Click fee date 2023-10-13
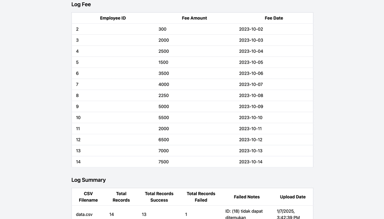384x219 pixels. (250, 151)
